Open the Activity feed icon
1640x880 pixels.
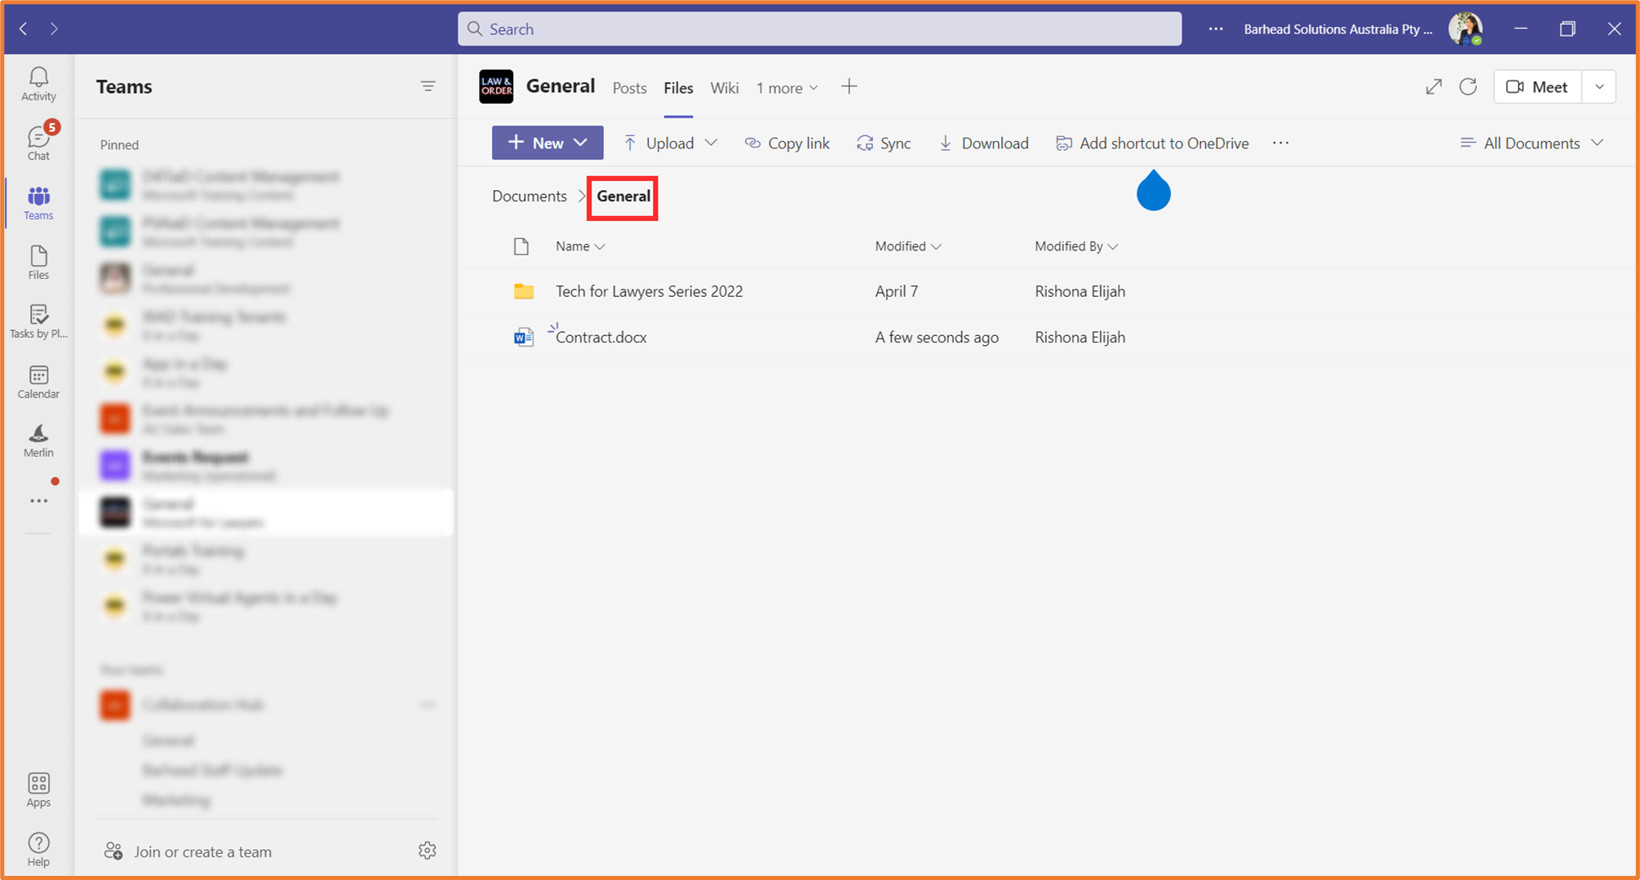pos(38,82)
